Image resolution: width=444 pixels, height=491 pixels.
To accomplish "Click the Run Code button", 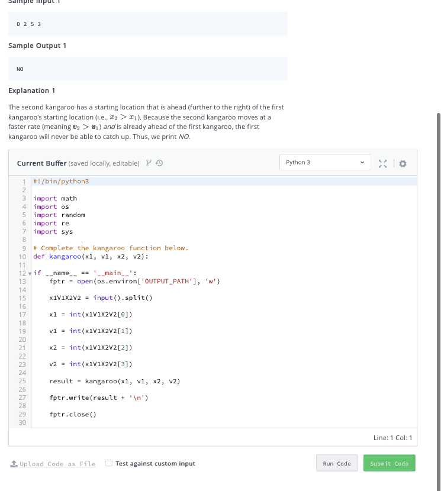I will [x=337, y=463].
